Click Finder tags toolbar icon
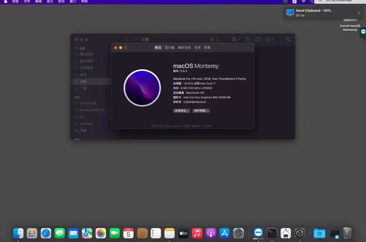 [x=257, y=40]
